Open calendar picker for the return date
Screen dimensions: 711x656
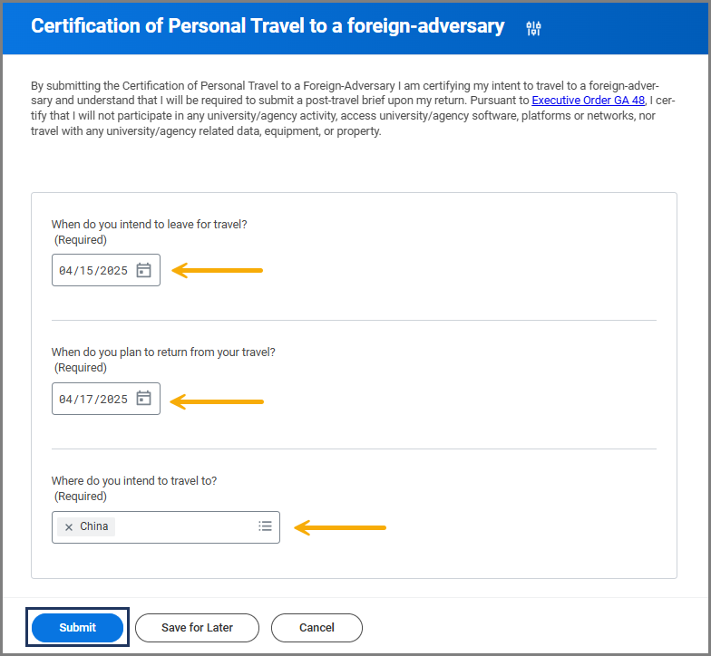tap(143, 399)
